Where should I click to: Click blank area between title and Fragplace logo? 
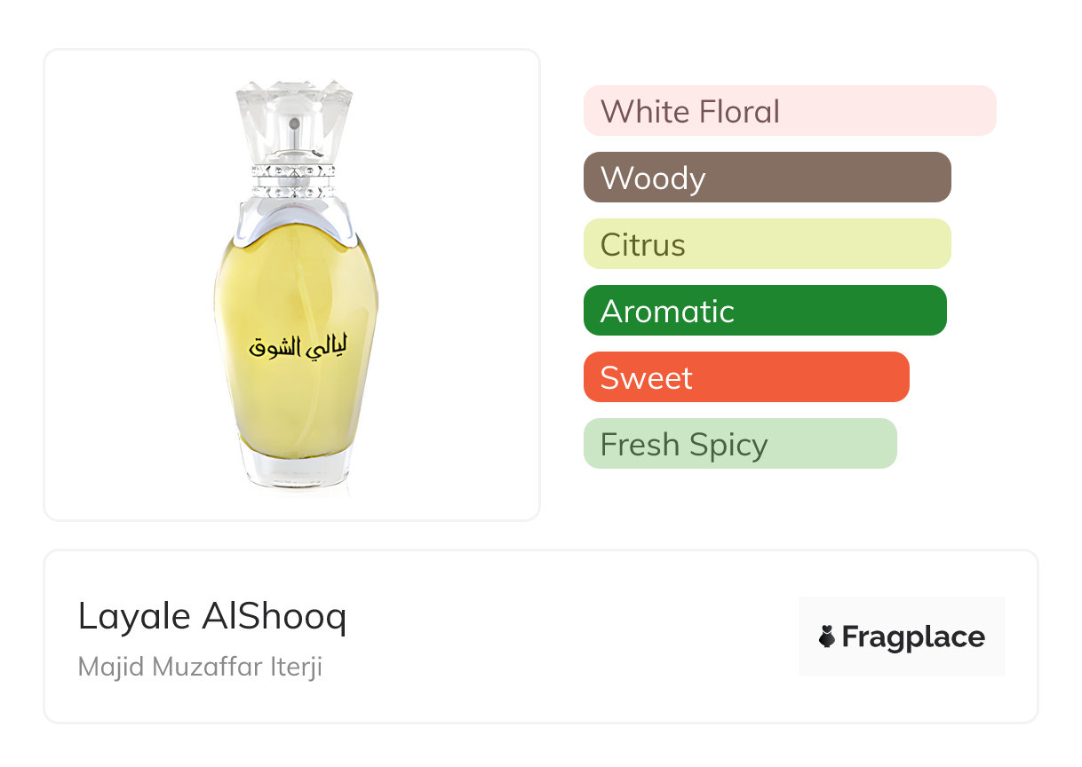(569, 637)
